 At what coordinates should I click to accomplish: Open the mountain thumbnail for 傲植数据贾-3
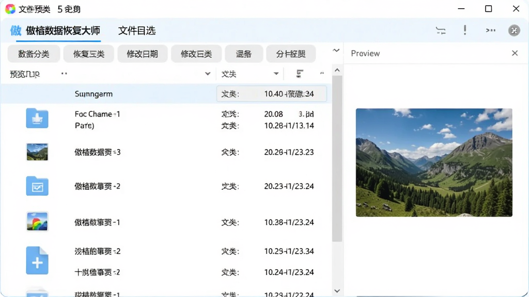37,152
